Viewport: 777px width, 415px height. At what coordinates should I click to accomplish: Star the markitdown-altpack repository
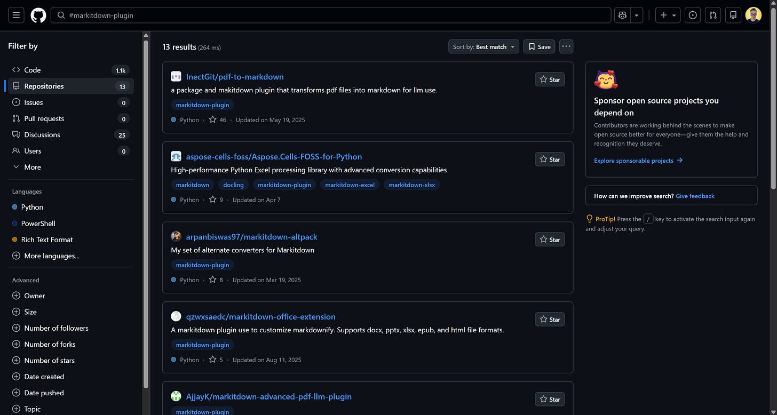[550, 240]
